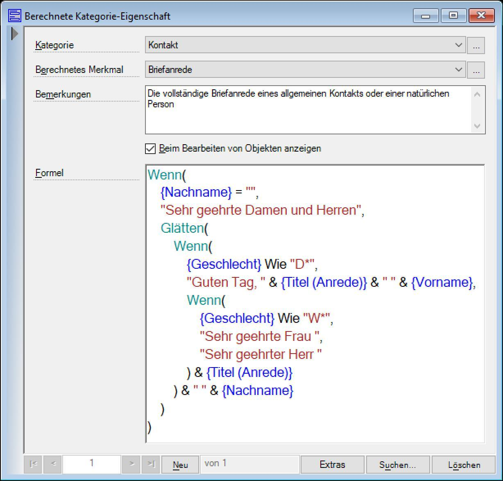Go to previous record navigation button

pos(53,464)
